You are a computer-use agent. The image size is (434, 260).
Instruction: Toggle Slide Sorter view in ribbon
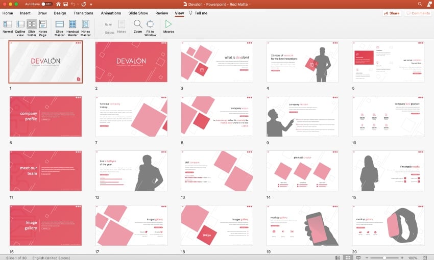[x=32, y=26]
